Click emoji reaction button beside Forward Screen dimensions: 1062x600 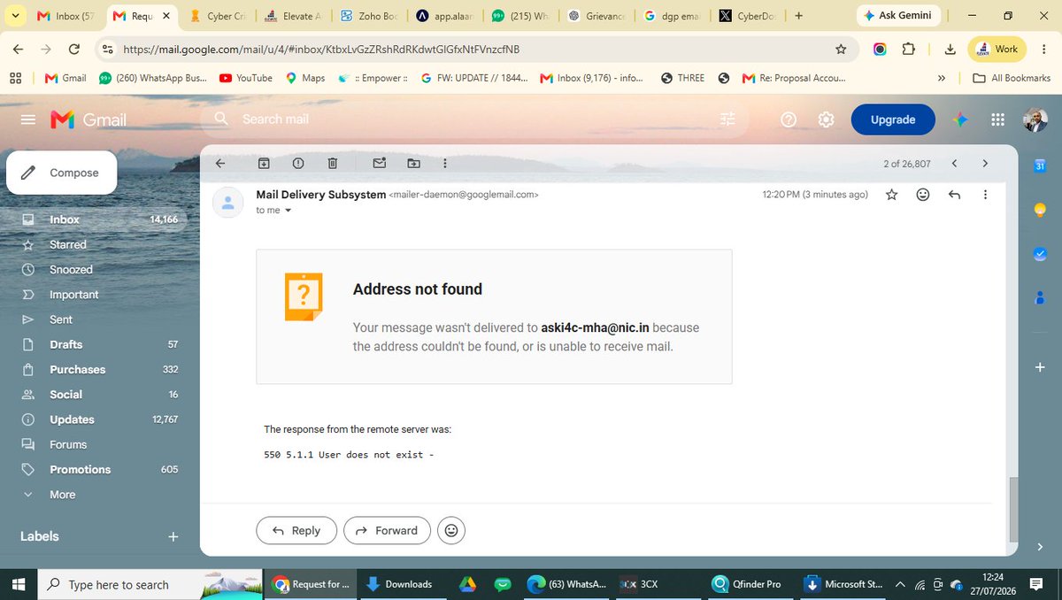pyautogui.click(x=451, y=530)
